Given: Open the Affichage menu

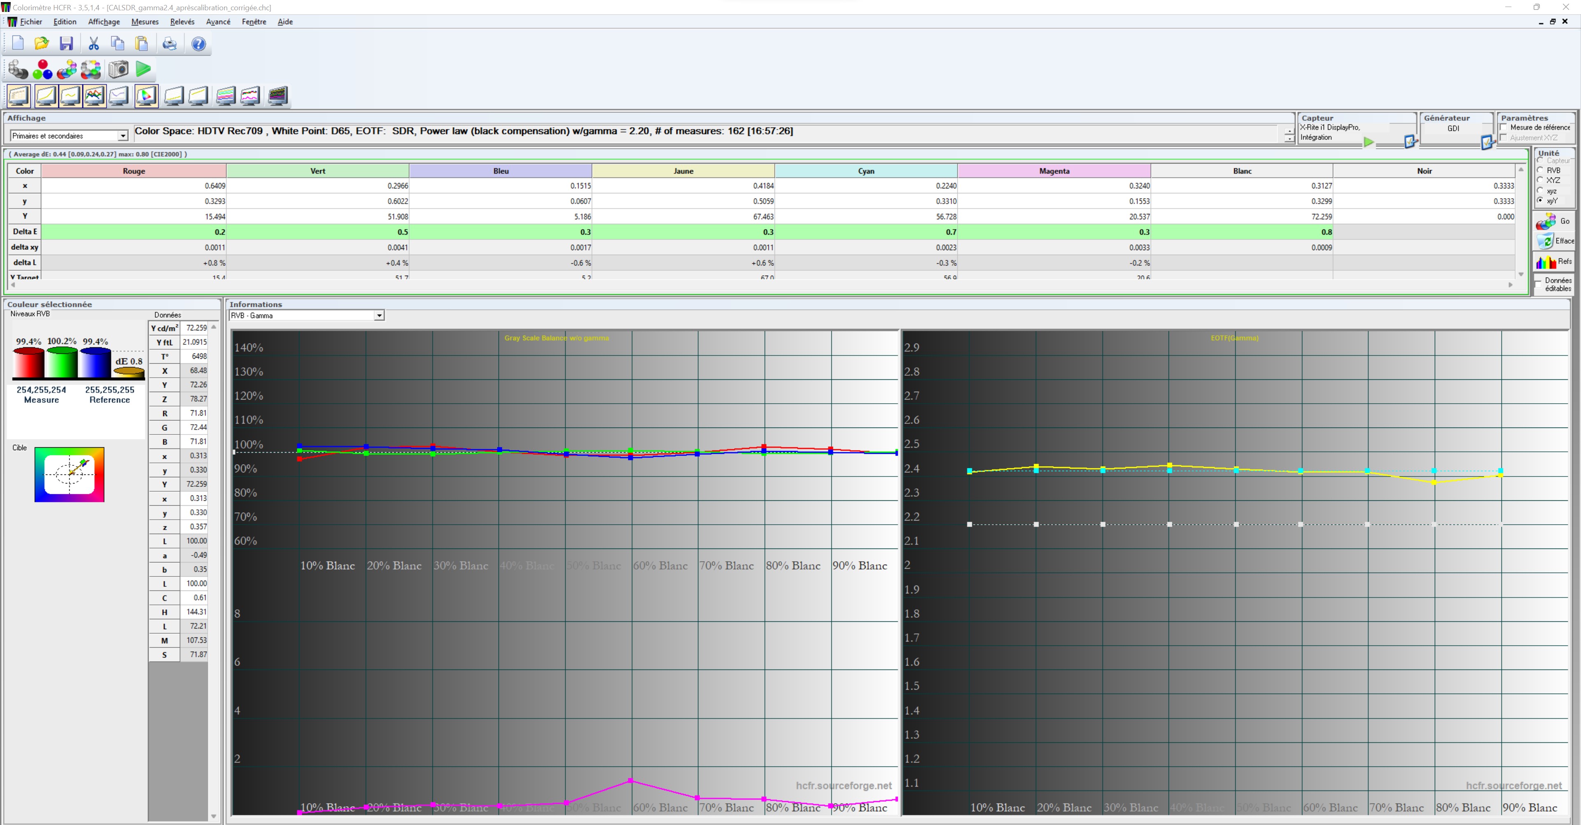Looking at the screenshot, I should point(104,21).
